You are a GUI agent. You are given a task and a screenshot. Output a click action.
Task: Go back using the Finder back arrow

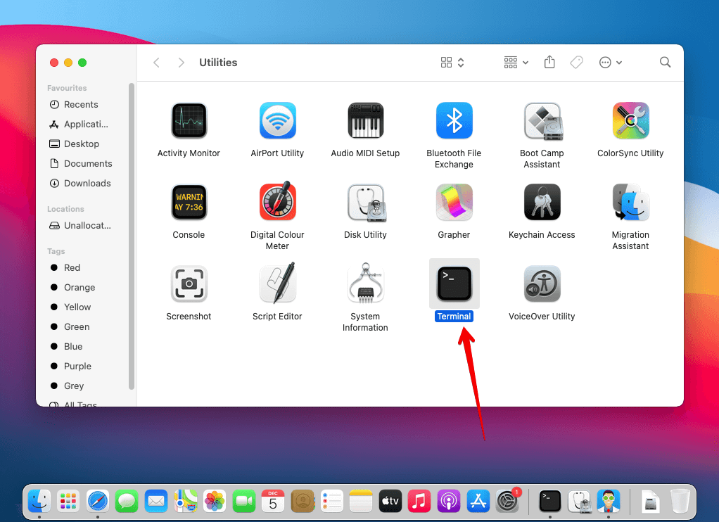156,63
